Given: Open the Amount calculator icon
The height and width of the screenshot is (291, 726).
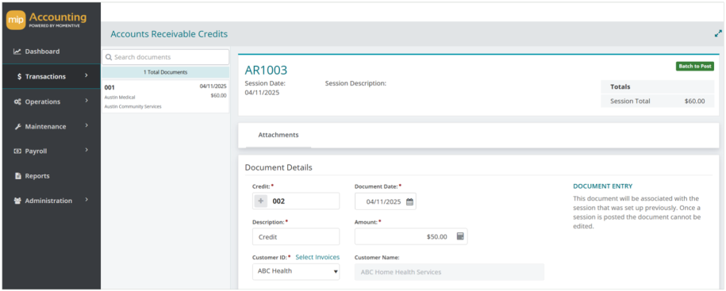Looking at the screenshot, I should 460,236.
